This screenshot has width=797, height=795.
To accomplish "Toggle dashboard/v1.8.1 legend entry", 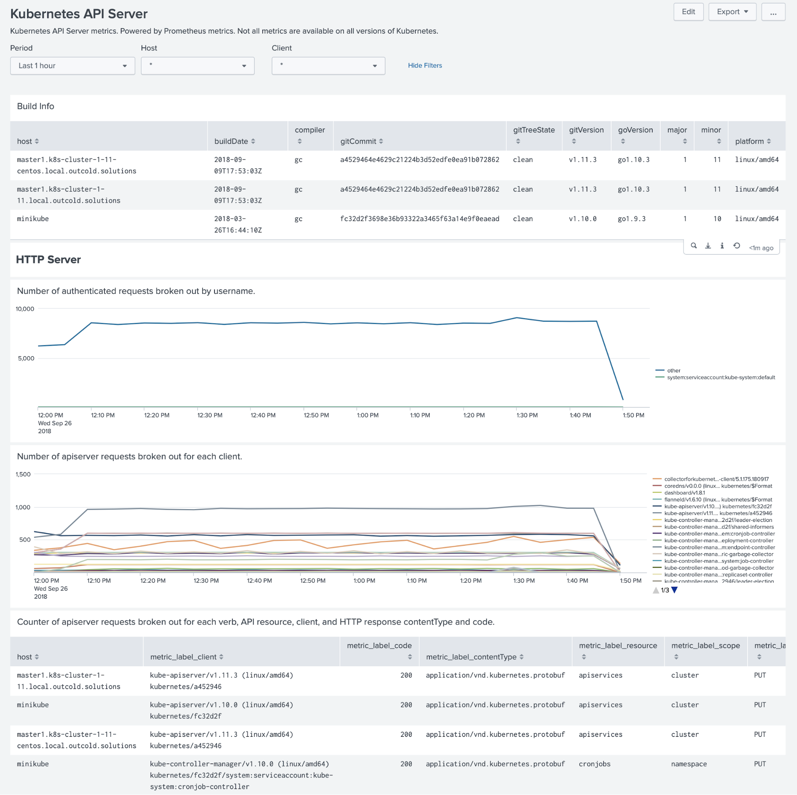I will (x=679, y=493).
